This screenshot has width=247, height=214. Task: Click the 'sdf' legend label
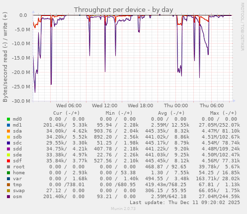click(17, 161)
